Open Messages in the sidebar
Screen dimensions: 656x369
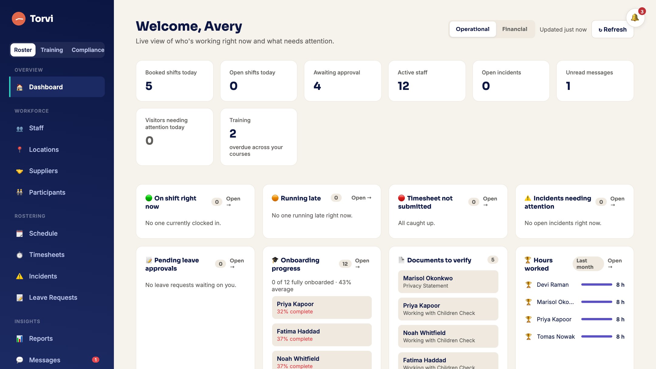point(57,360)
